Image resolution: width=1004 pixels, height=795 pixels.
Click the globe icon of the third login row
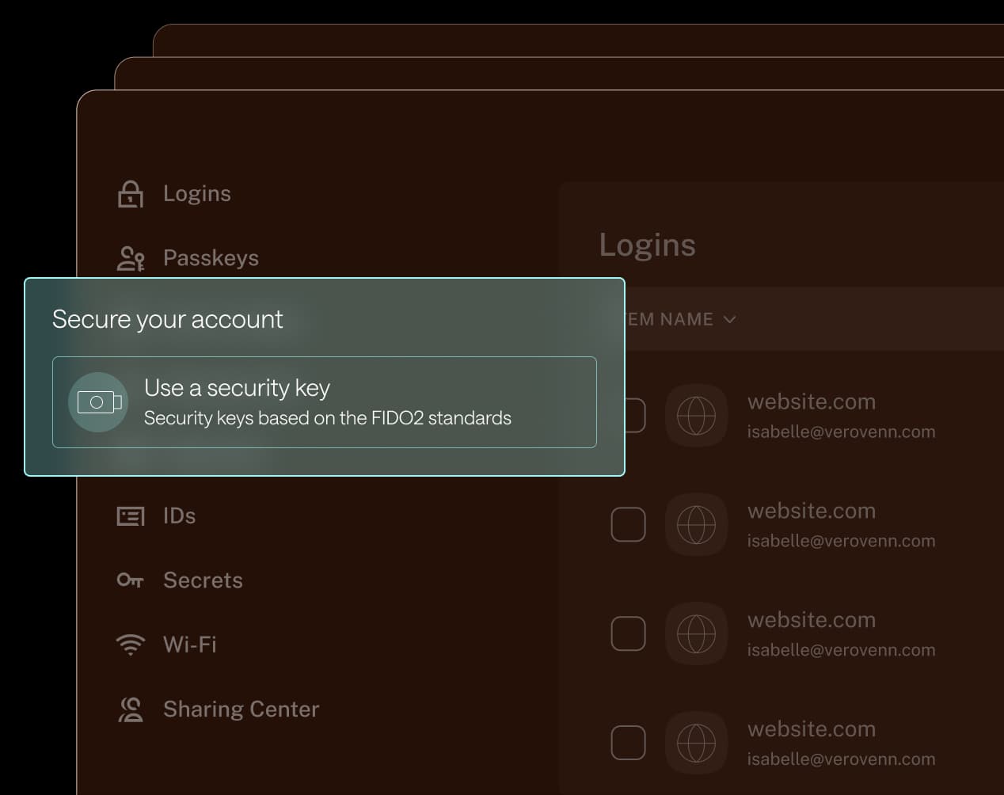coord(696,634)
